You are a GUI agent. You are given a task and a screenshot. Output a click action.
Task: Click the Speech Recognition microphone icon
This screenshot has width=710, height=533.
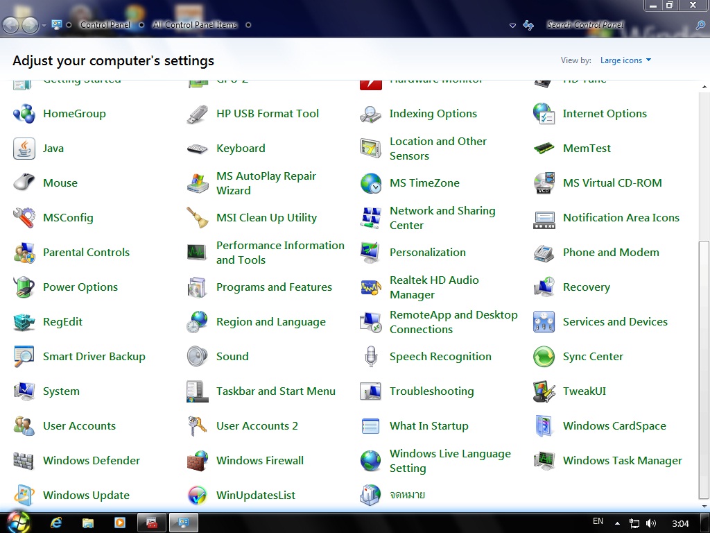click(x=371, y=356)
